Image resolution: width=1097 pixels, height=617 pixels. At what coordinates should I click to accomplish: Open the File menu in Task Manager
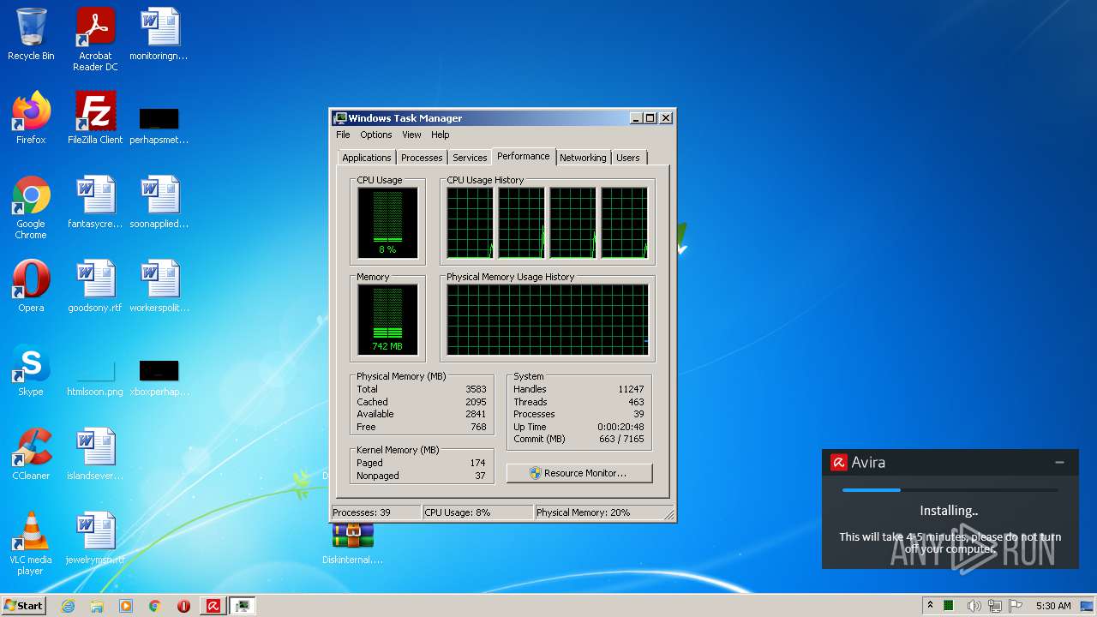tap(343, 135)
